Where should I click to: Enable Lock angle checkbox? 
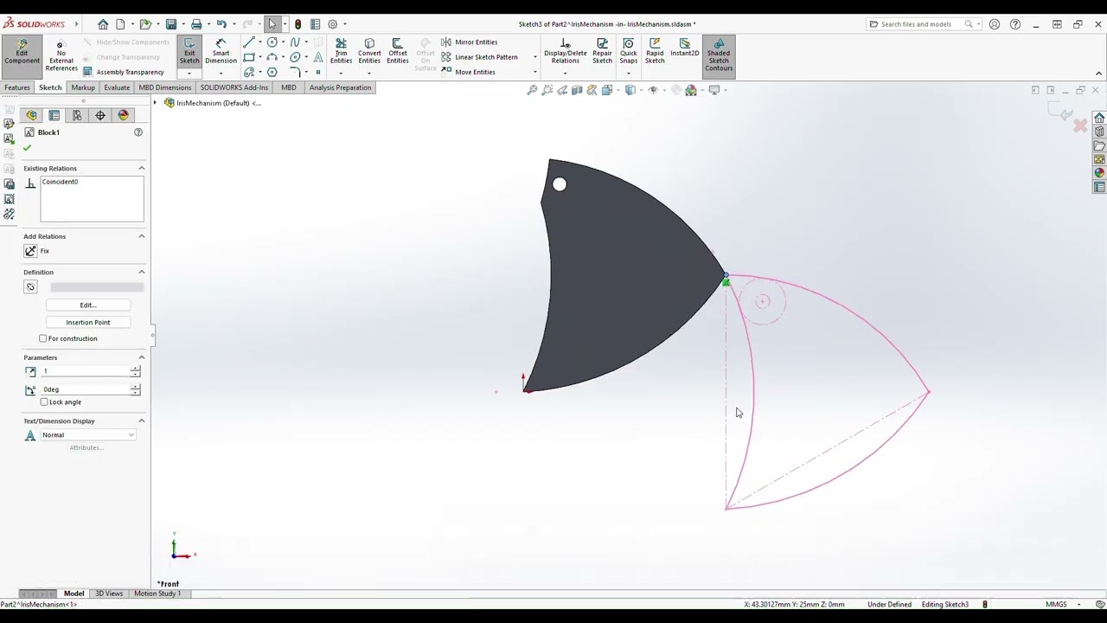tap(44, 401)
